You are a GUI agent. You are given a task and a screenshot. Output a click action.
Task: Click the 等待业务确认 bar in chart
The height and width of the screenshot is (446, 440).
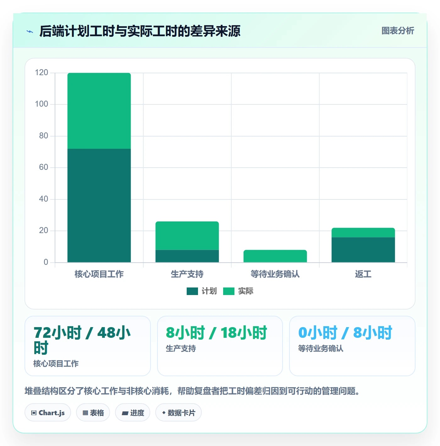pos(275,256)
